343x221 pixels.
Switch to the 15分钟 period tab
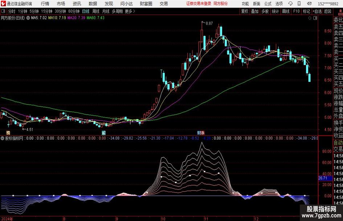pos(46,11)
